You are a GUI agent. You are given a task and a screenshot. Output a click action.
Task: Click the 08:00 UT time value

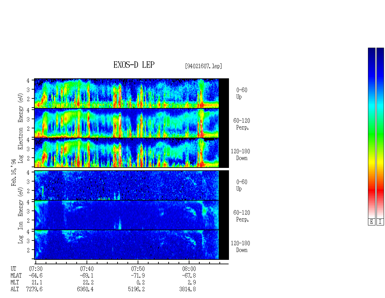189,269
